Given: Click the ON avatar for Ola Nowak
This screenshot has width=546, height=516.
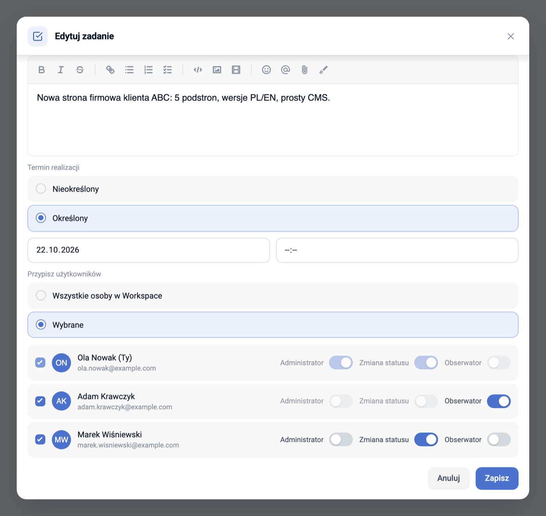Looking at the screenshot, I should click(61, 363).
